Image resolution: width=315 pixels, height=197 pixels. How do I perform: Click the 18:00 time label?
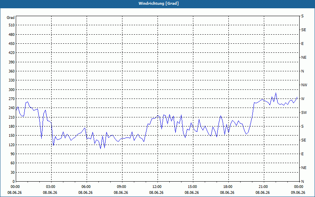pyautogui.click(x=228, y=187)
